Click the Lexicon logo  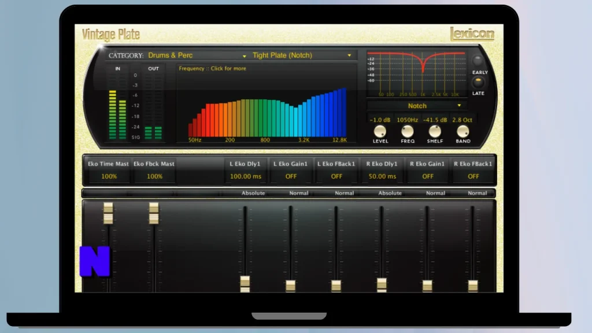pos(472,34)
